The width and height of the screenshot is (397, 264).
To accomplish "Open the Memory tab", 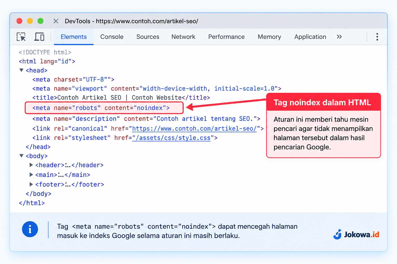I will [269, 37].
